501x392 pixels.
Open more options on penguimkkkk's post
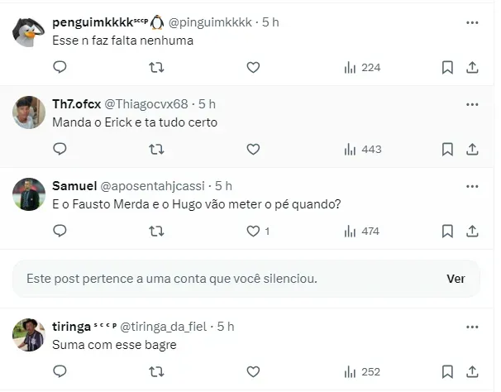coord(472,22)
